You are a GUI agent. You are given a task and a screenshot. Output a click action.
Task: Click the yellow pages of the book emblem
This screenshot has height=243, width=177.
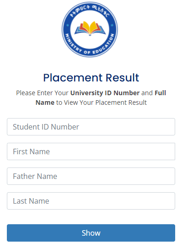[x=90, y=27]
